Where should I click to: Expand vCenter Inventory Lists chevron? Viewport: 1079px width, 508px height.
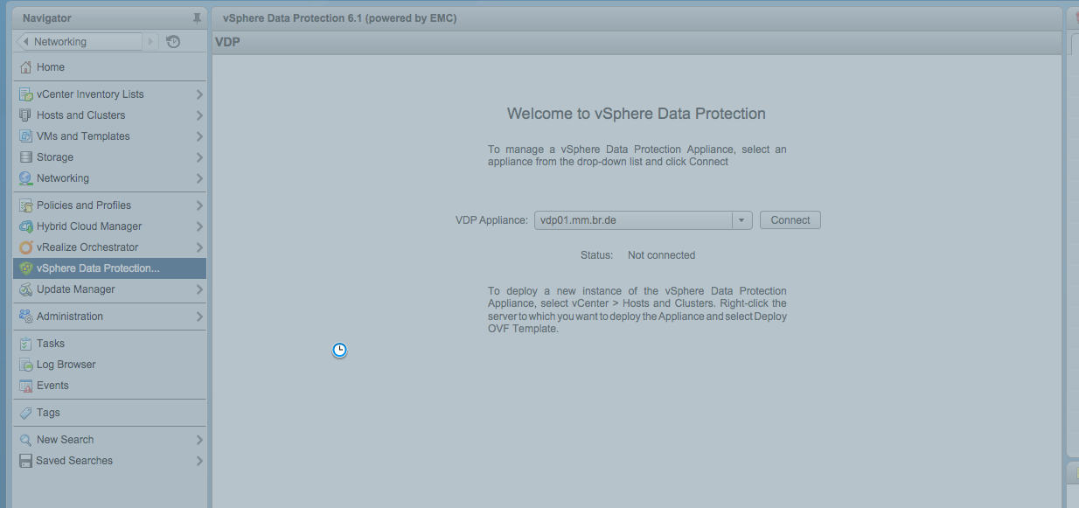[199, 94]
